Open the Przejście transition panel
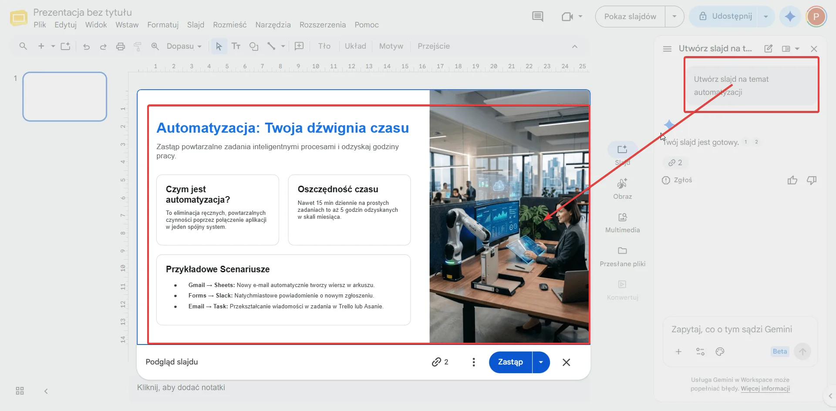Image resolution: width=836 pixels, height=411 pixels. pos(434,46)
